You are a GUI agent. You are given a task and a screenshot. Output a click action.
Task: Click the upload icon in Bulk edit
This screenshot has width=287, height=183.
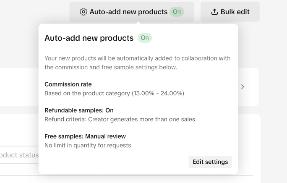coord(214,12)
